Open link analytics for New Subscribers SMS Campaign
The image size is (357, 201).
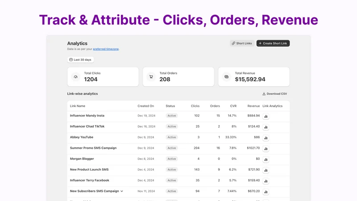266,192
